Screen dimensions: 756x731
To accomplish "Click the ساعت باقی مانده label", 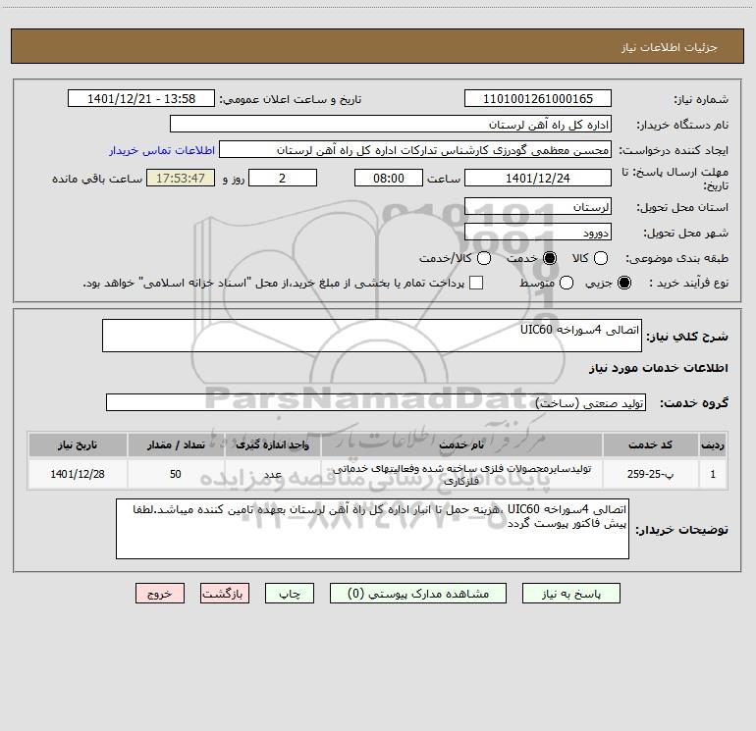I will [97, 179].
